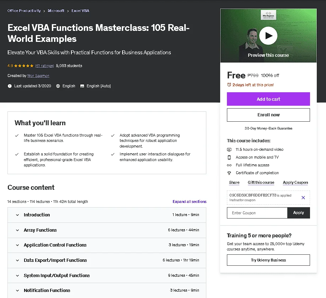This screenshot has height=298, width=326.
Task: Click the 'Last updated 3/2020' text
Action: (33, 86)
